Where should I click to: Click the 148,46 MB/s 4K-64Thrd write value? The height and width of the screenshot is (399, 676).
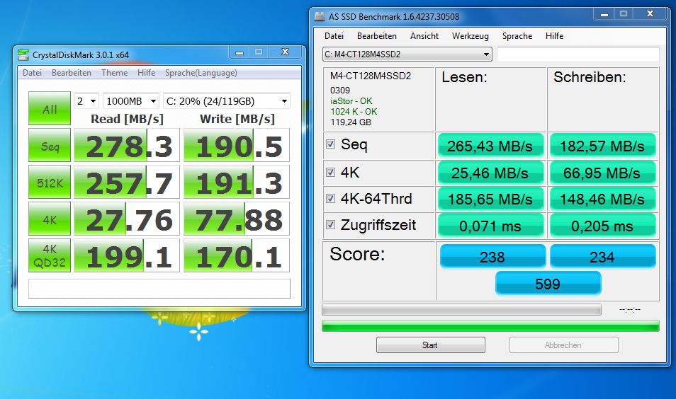(x=602, y=199)
